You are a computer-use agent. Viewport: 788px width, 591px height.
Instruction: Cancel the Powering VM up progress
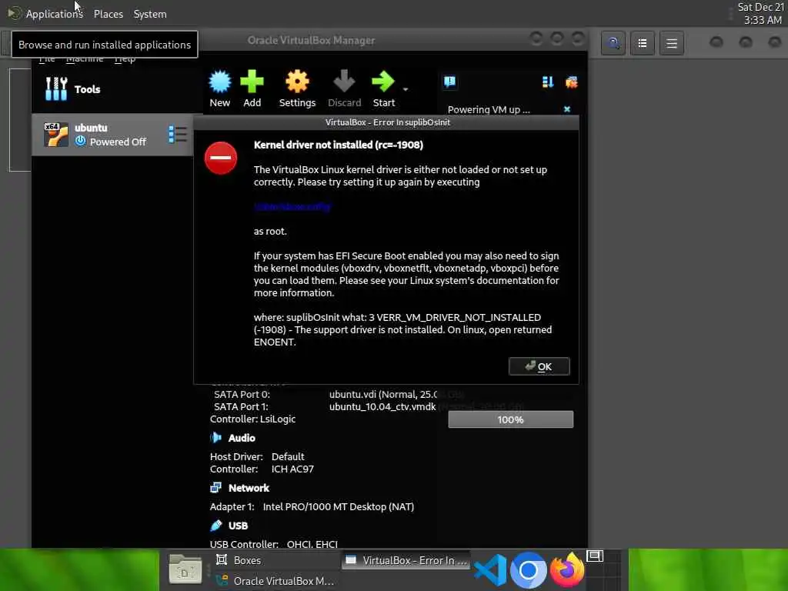click(x=567, y=109)
